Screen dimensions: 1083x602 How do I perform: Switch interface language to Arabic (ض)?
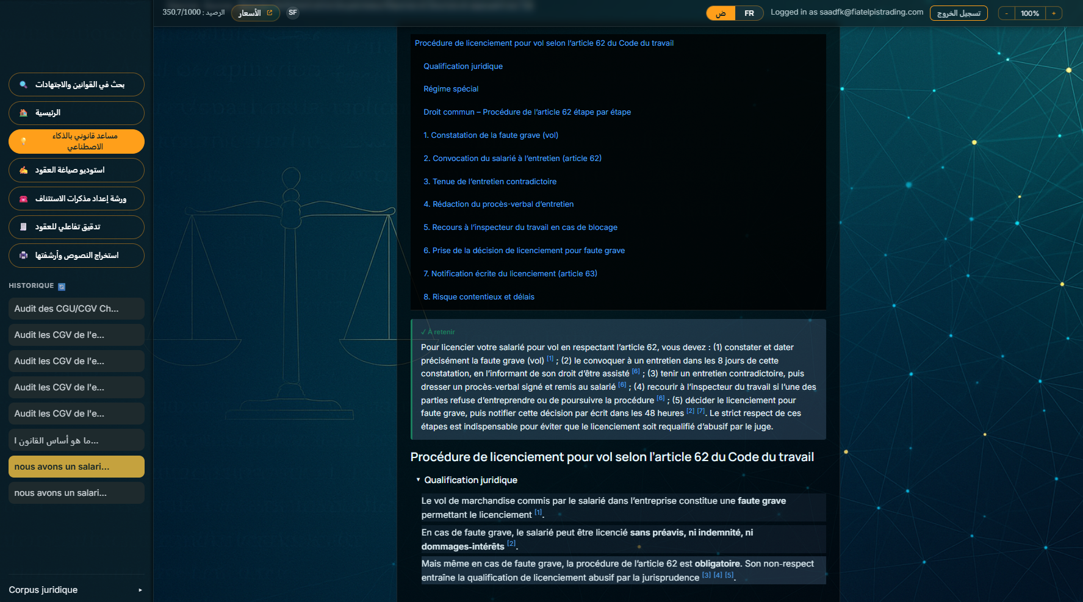pos(721,12)
